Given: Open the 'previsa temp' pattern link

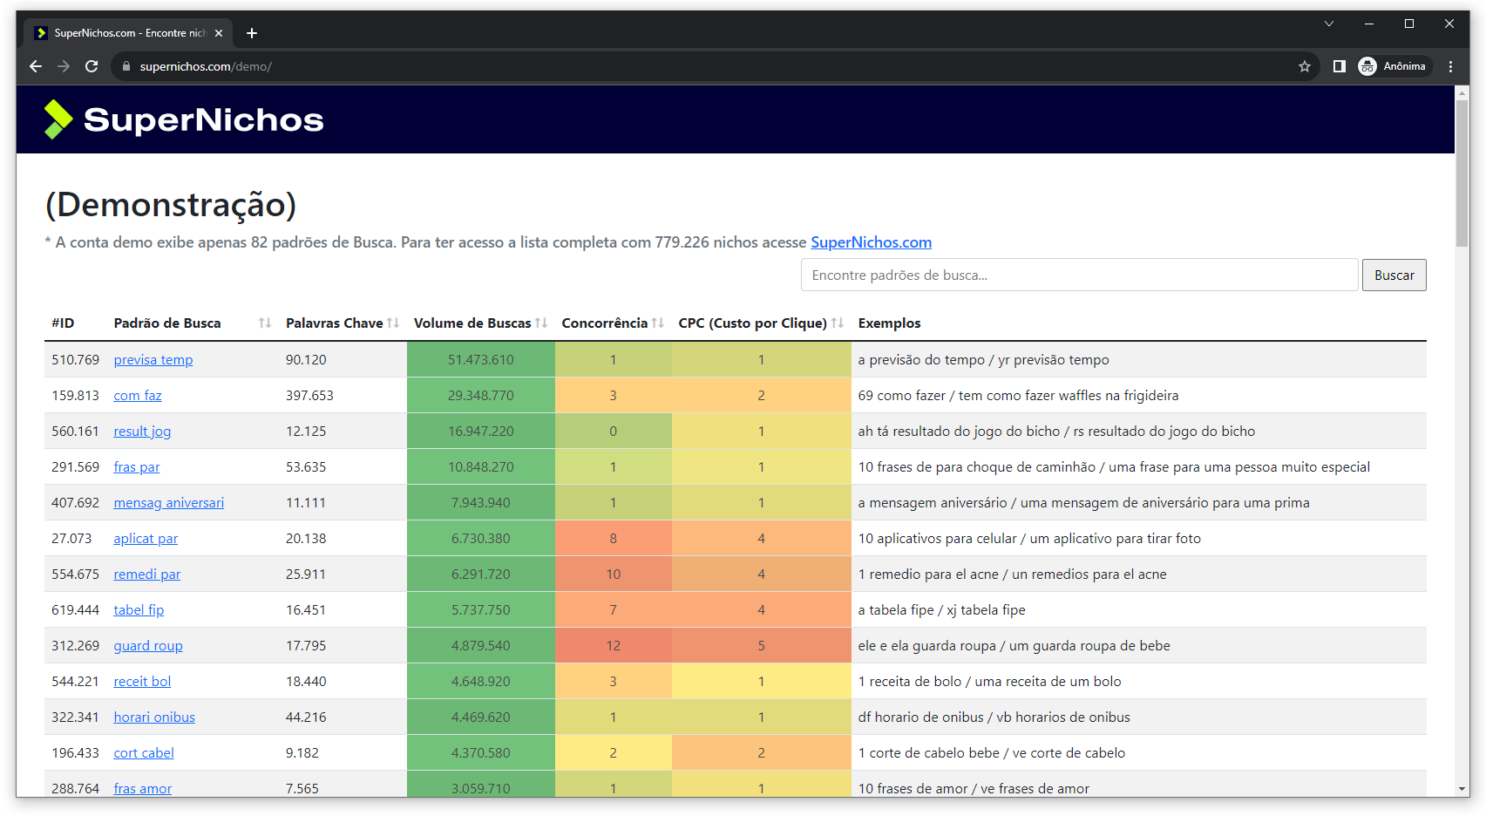Looking at the screenshot, I should pyautogui.click(x=153, y=360).
